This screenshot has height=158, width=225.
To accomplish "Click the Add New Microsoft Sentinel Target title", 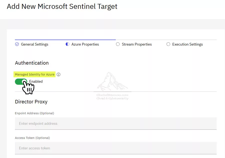I will pos(62,7).
